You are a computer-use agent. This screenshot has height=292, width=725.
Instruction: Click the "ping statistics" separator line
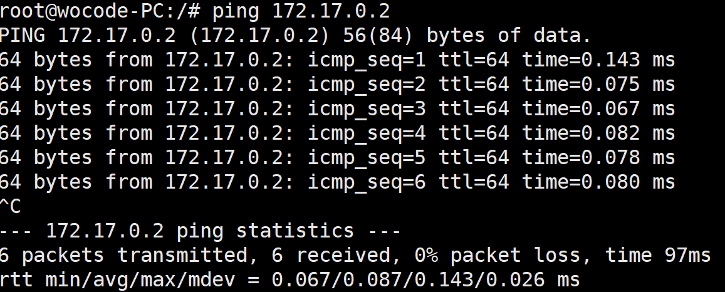(x=200, y=231)
